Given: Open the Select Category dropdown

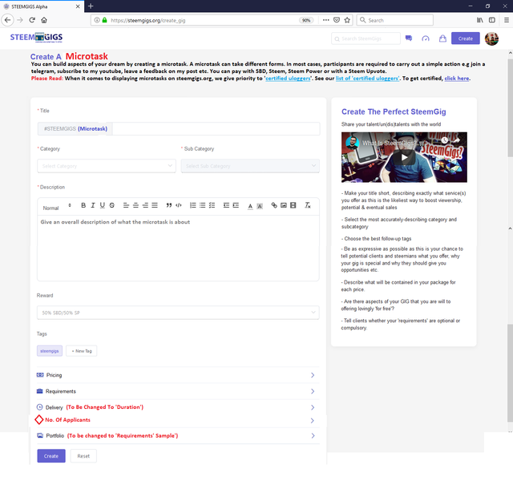Looking at the screenshot, I should pos(107,166).
